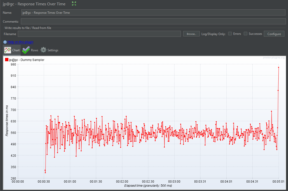288x191 pixels.
Task: Click the green expand arrows icon
Action: (74, 4)
